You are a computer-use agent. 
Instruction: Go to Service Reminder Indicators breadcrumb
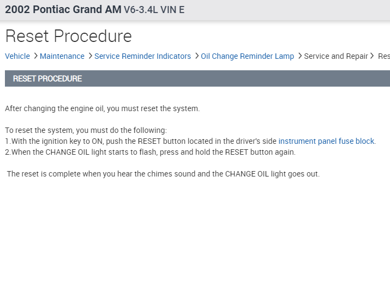142,56
